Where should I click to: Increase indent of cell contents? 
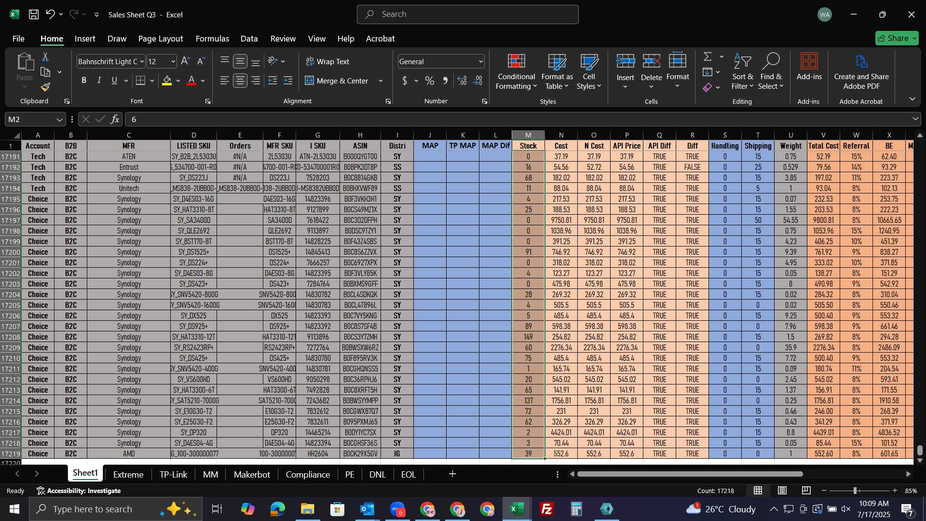coord(288,81)
